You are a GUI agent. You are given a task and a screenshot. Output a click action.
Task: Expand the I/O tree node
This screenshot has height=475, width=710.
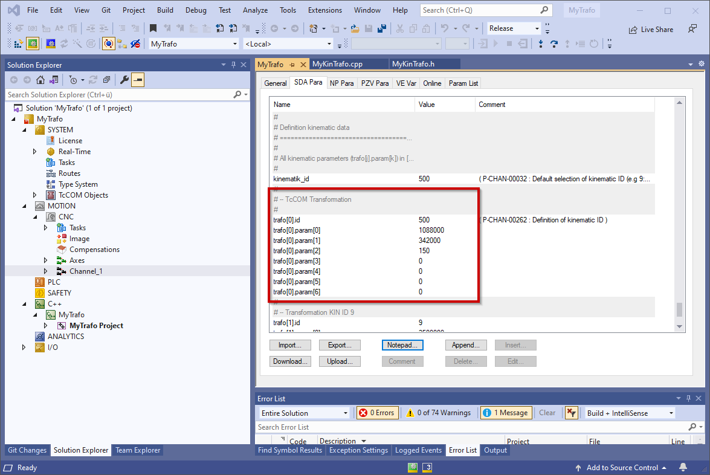tap(24, 347)
